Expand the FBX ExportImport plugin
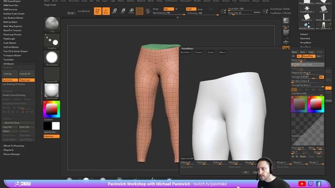Image resolution: width=335 pixels, height=188 pixels. coord(12,1)
